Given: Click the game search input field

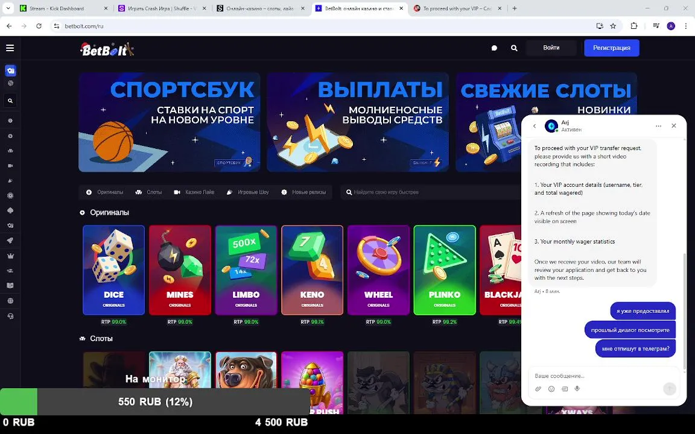Looking at the screenshot, I should [431, 192].
